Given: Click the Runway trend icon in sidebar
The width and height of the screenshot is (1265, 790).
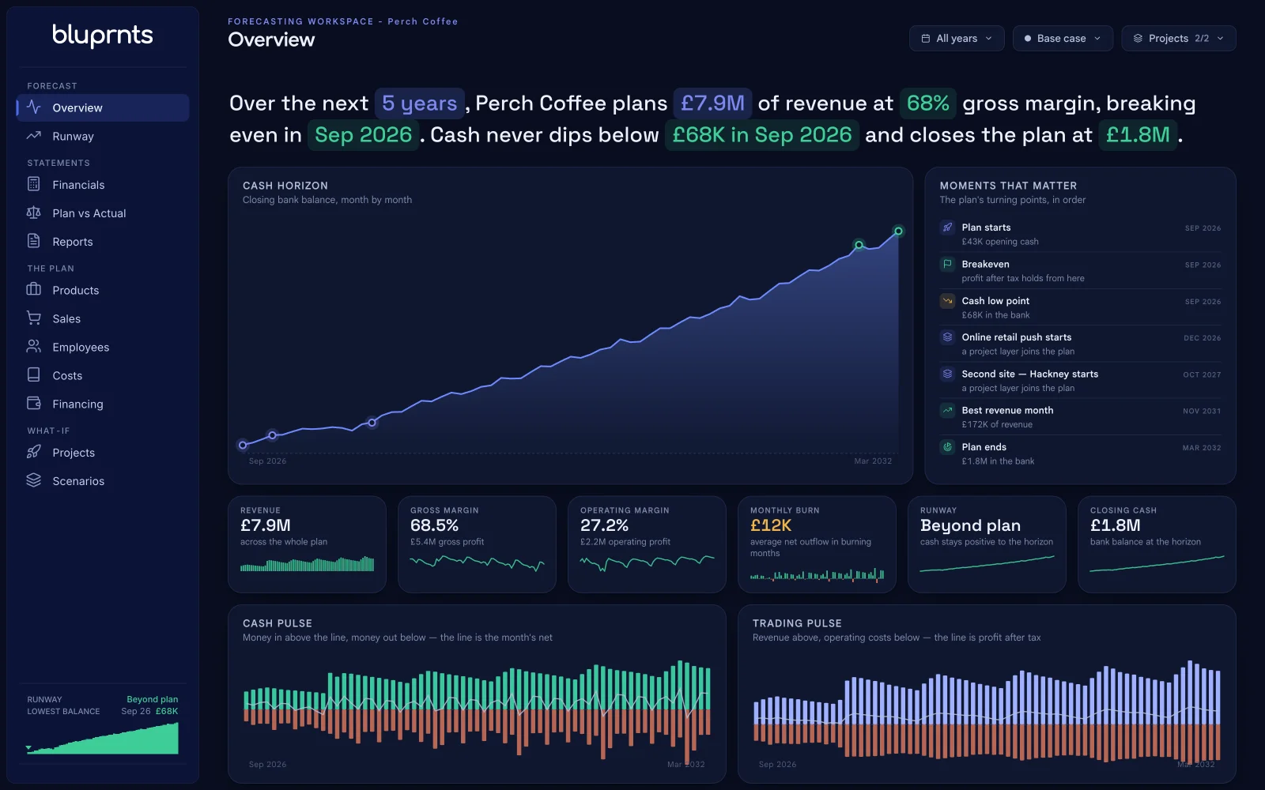Looking at the screenshot, I should click(33, 136).
